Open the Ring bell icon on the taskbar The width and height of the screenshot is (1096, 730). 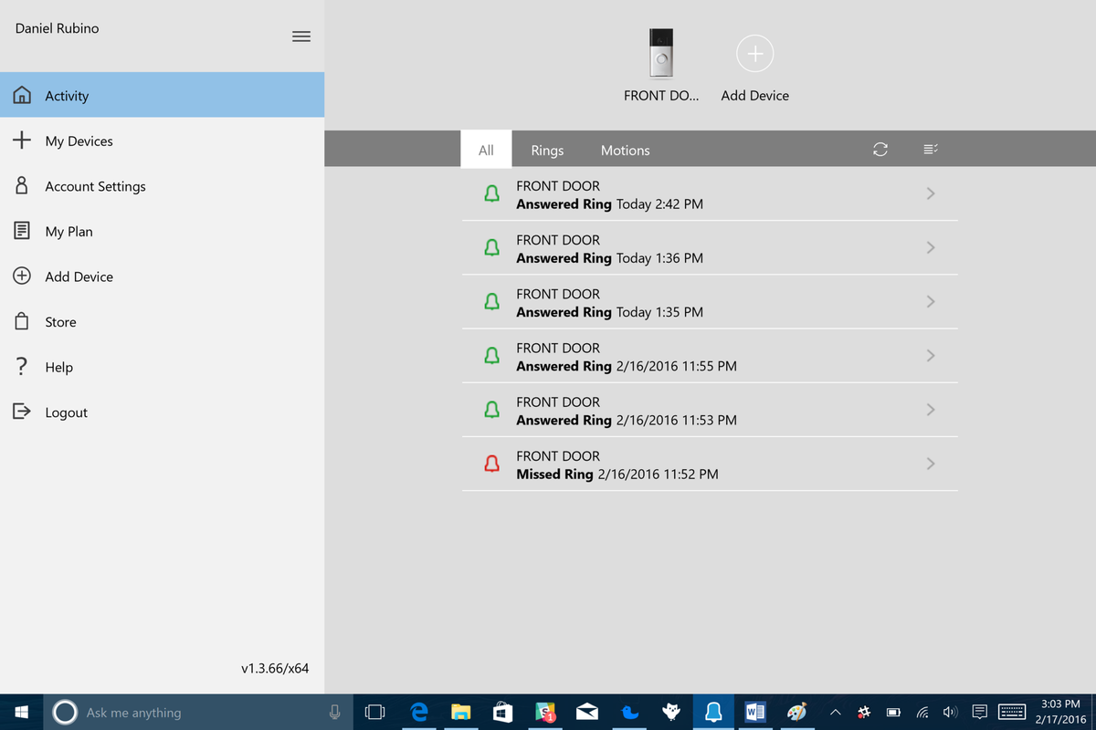(x=713, y=712)
